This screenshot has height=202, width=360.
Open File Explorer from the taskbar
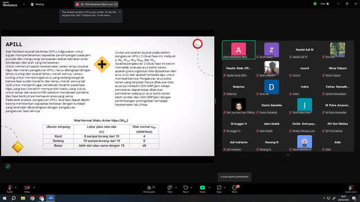(23, 198)
